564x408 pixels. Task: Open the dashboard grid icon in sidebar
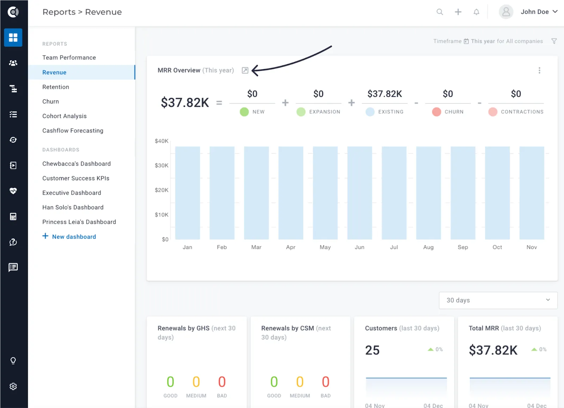13,37
